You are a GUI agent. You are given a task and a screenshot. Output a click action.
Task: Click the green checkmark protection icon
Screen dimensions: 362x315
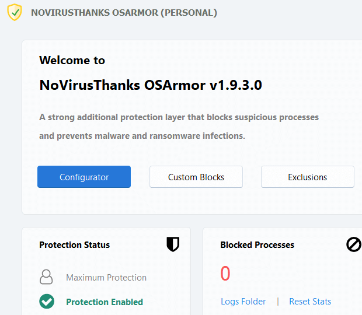tap(47, 302)
